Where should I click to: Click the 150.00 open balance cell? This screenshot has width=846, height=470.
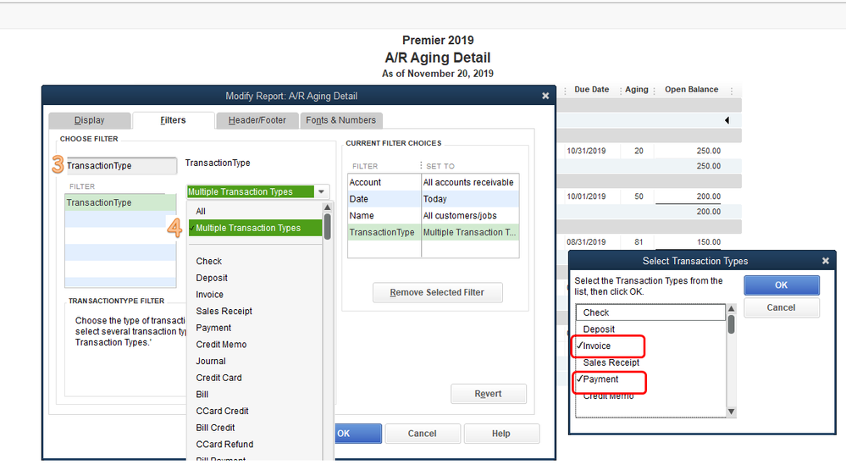tap(709, 242)
